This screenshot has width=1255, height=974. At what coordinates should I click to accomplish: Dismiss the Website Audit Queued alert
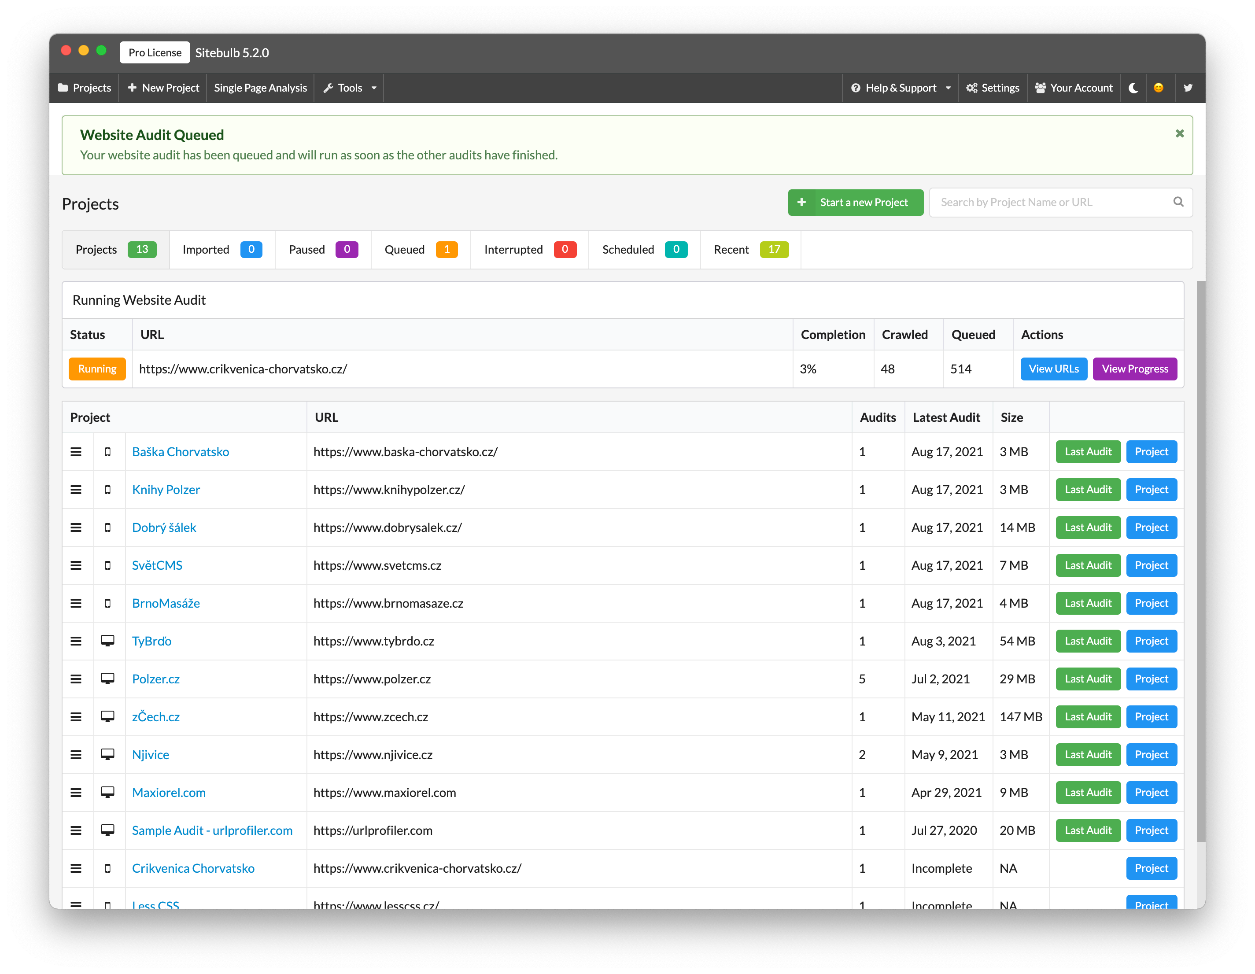pyautogui.click(x=1180, y=133)
